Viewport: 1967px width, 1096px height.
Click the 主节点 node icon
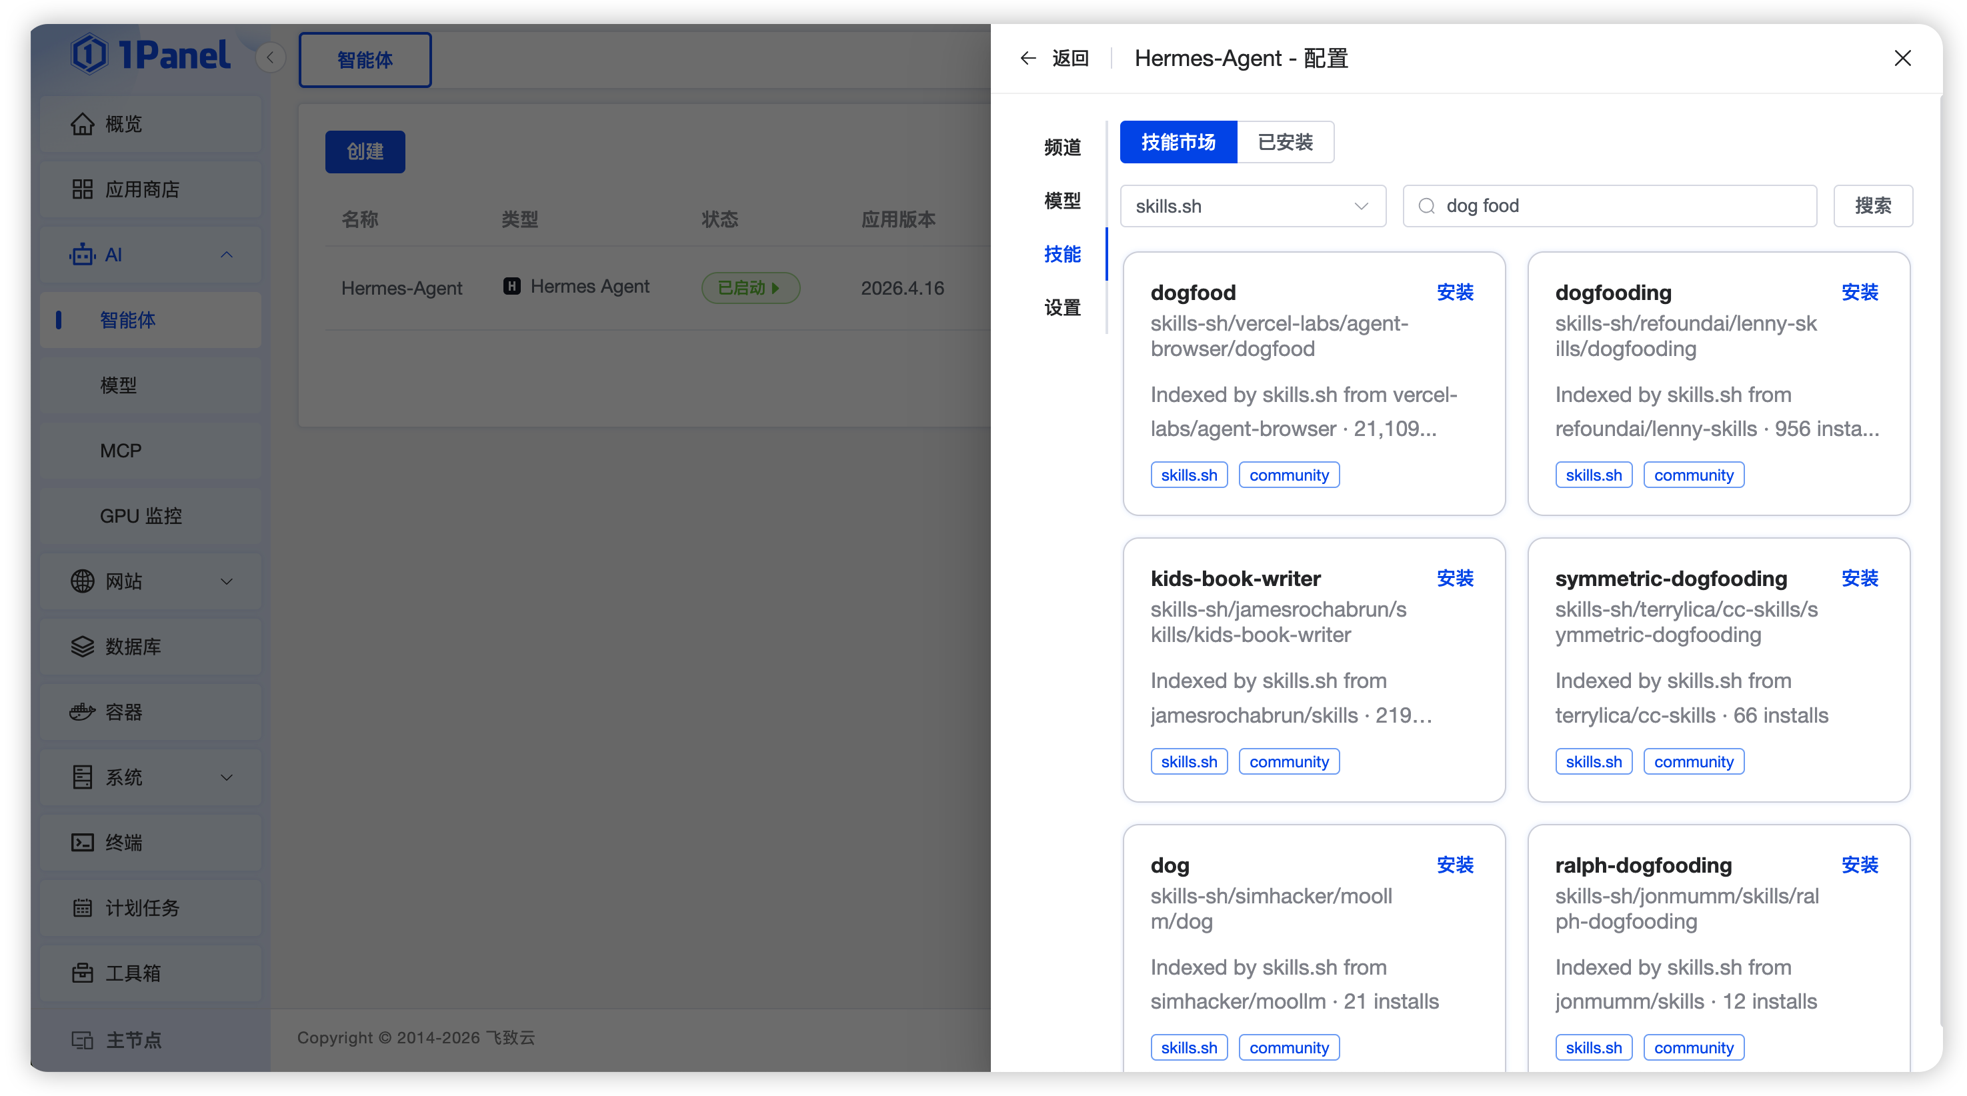click(x=83, y=1039)
